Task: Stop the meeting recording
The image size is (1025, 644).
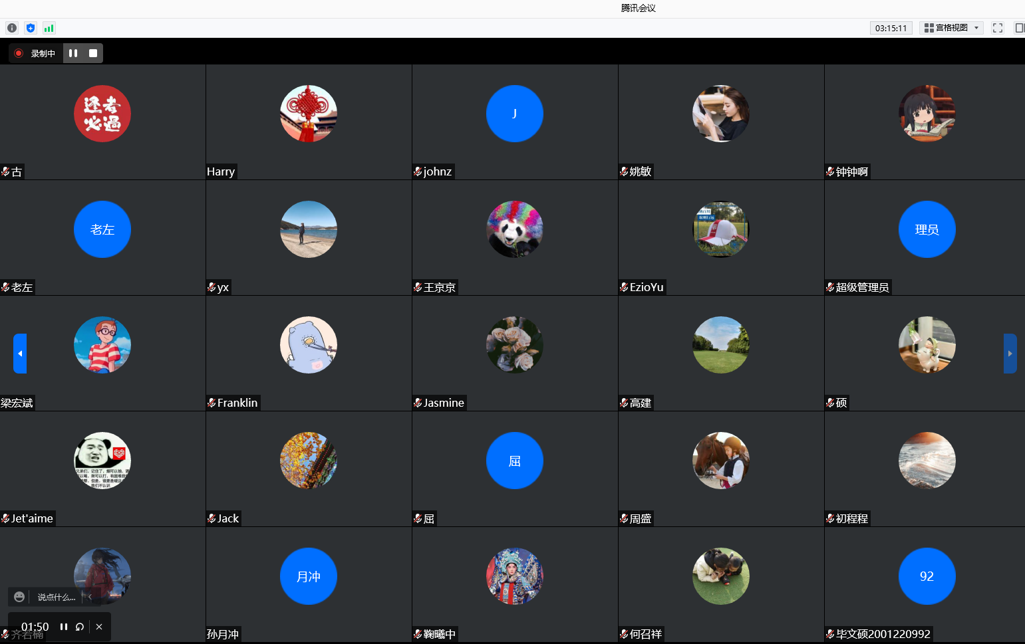Action: click(x=93, y=53)
